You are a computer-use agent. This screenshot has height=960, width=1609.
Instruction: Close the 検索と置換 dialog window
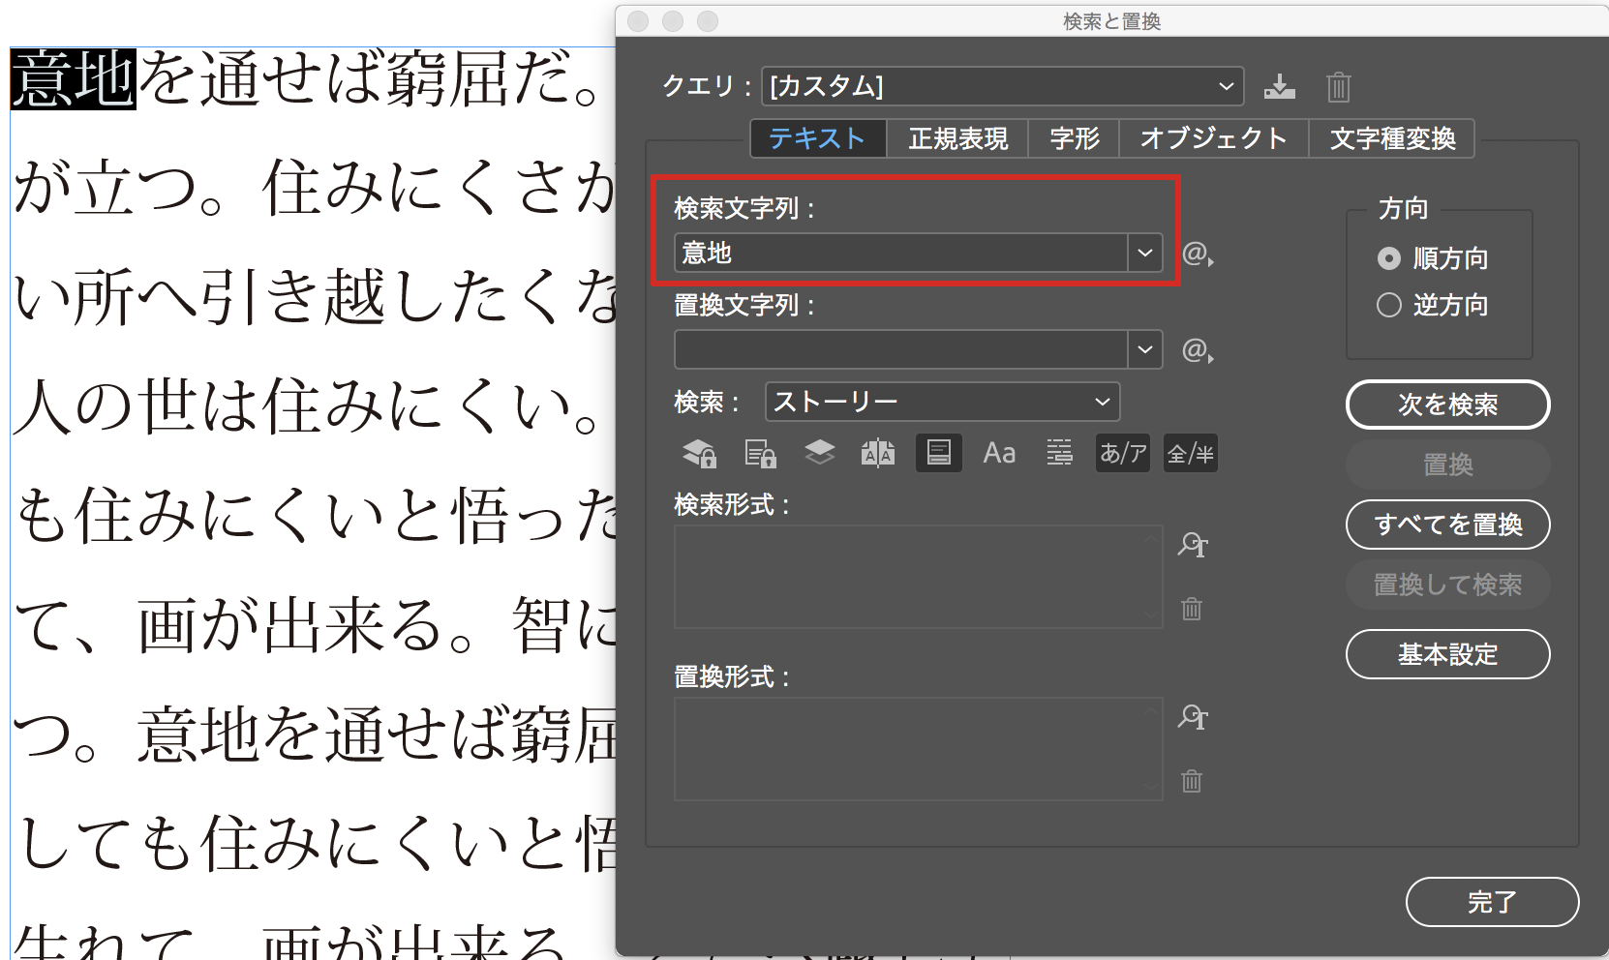click(x=638, y=21)
